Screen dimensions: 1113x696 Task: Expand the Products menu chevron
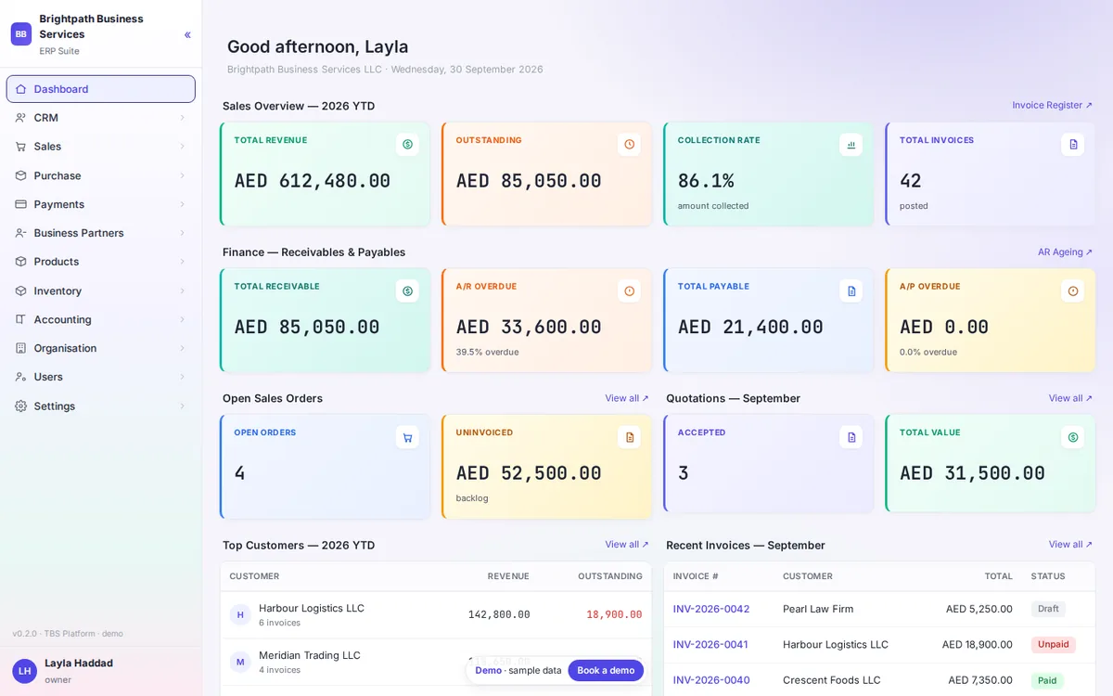pos(182,262)
